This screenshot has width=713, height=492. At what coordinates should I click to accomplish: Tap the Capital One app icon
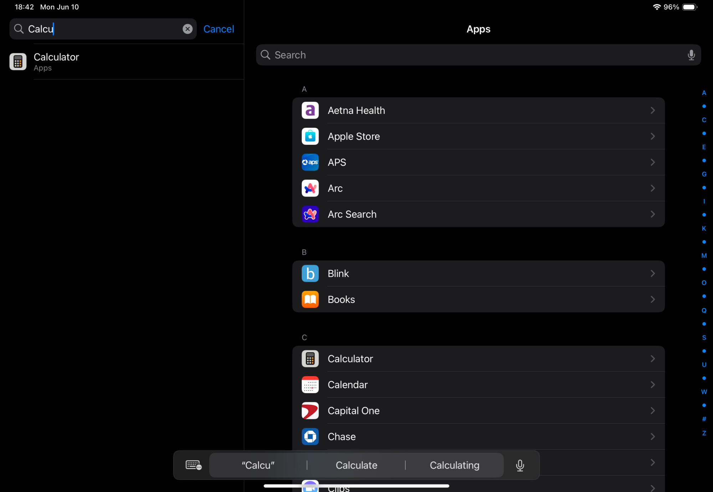[310, 411]
